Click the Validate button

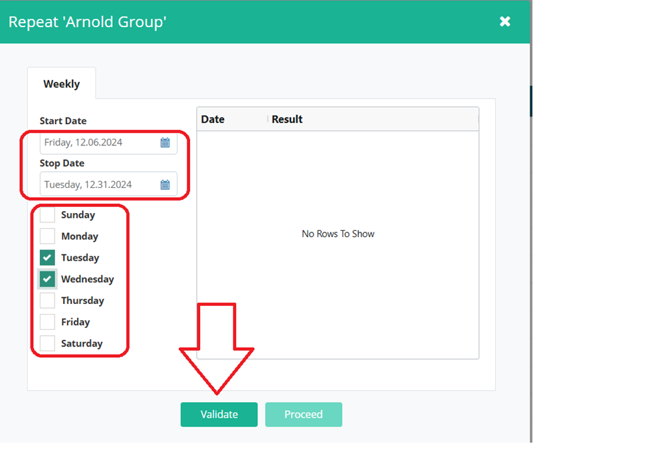point(219,414)
